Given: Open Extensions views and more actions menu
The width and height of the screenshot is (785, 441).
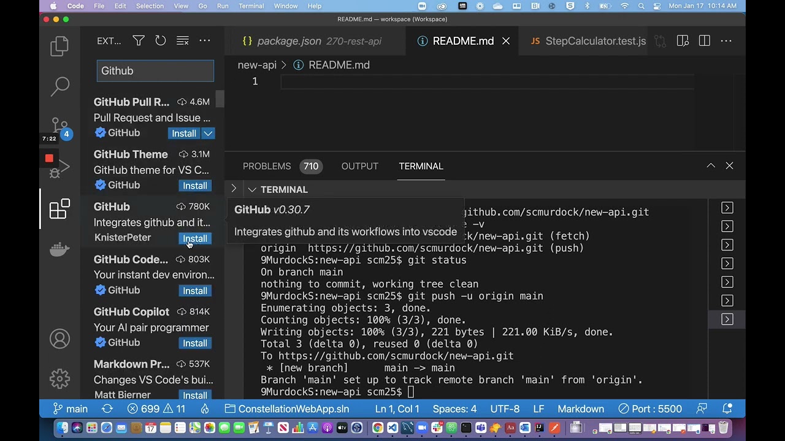Looking at the screenshot, I should click(x=205, y=41).
